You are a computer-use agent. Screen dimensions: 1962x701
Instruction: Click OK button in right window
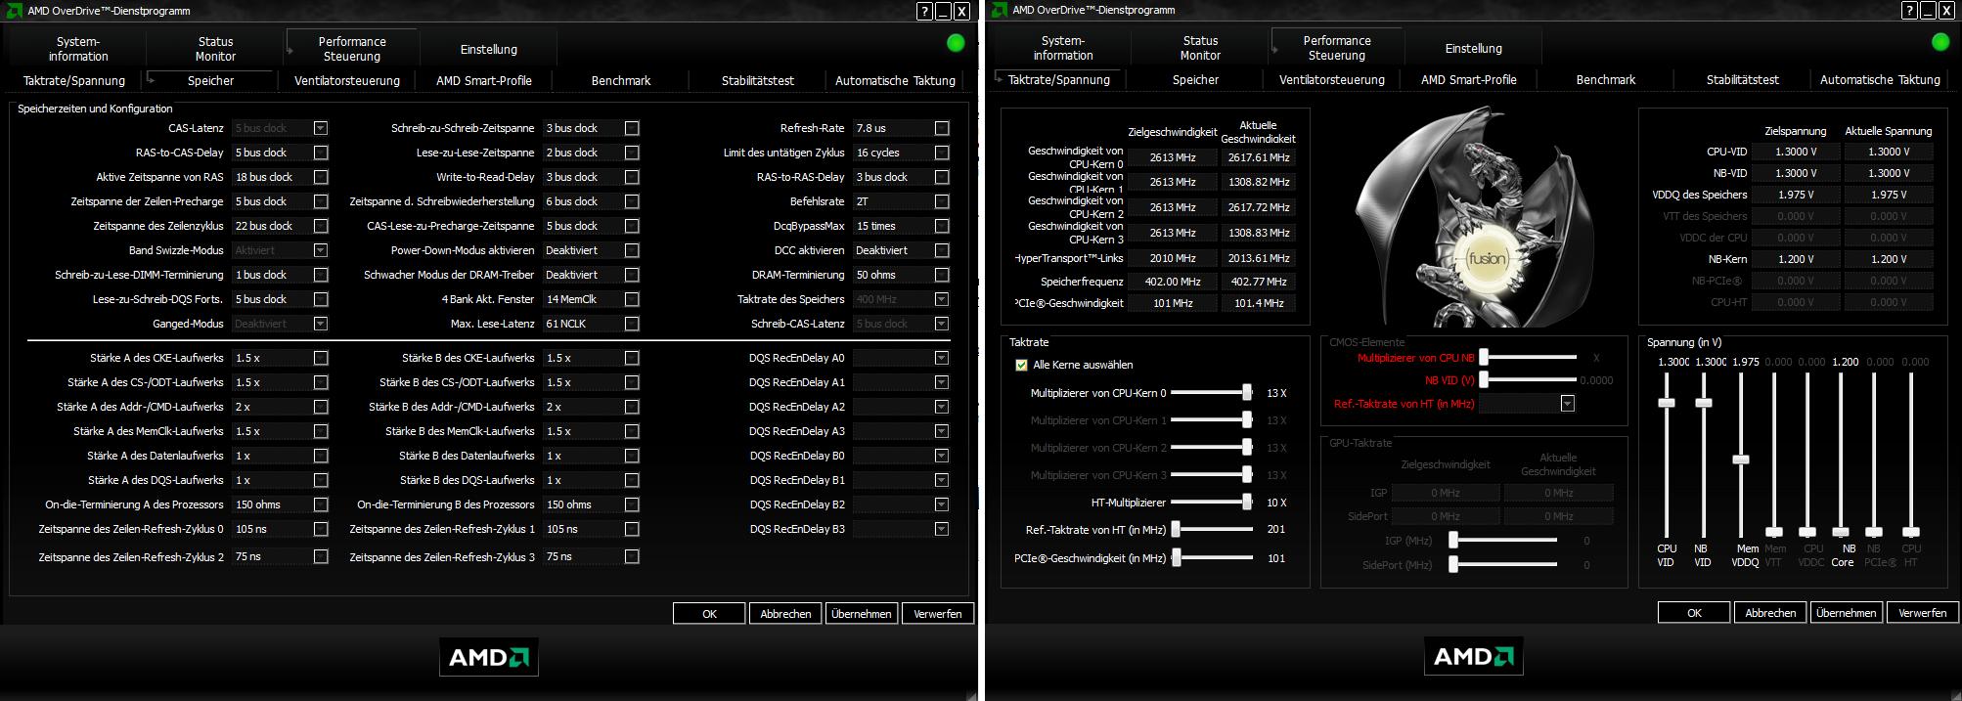[x=1694, y=613]
